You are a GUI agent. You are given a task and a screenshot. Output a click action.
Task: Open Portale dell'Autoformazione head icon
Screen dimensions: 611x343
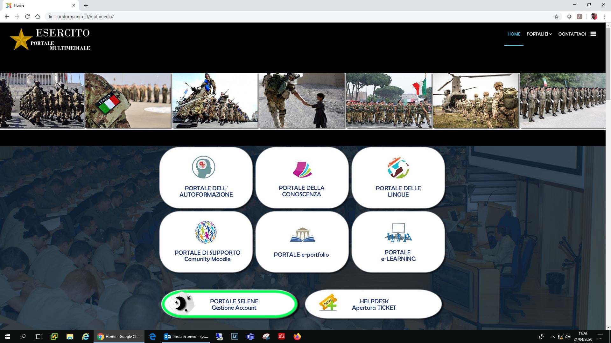(x=204, y=167)
